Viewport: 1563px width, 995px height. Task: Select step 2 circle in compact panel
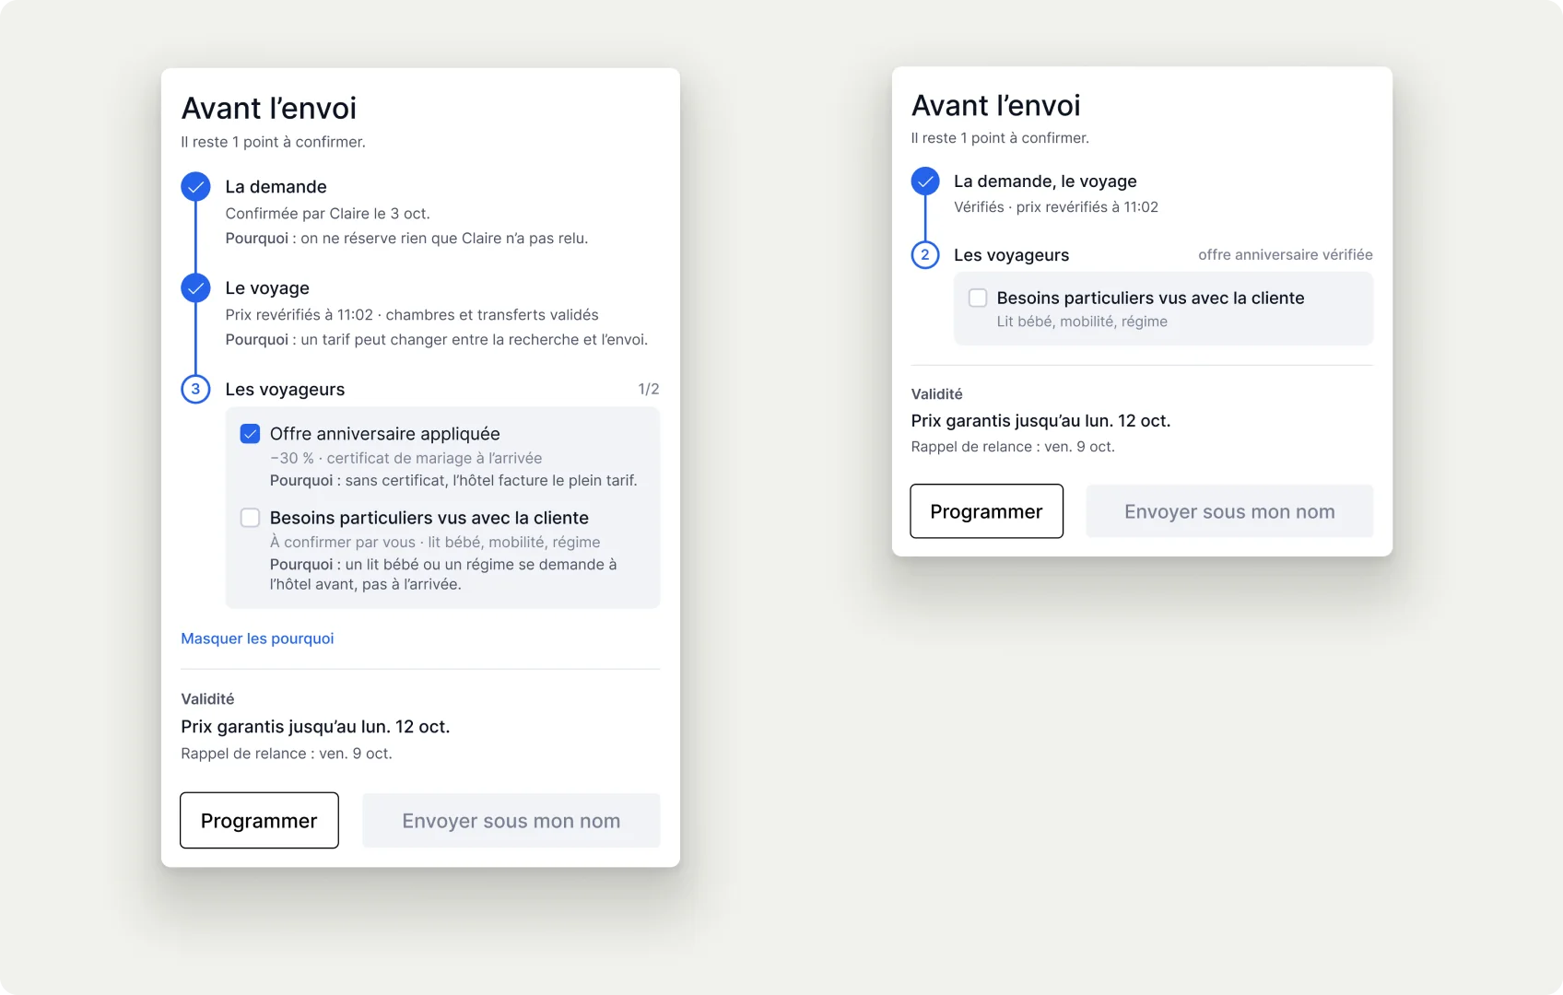(925, 255)
